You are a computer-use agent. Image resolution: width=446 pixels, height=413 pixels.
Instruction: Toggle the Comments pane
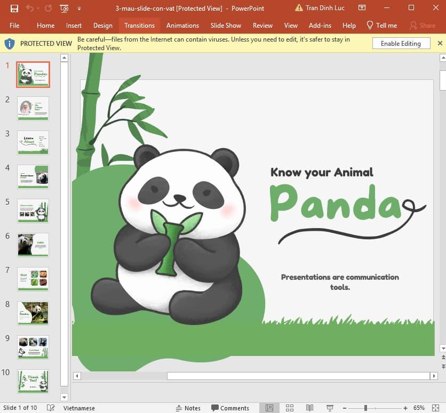click(232, 408)
